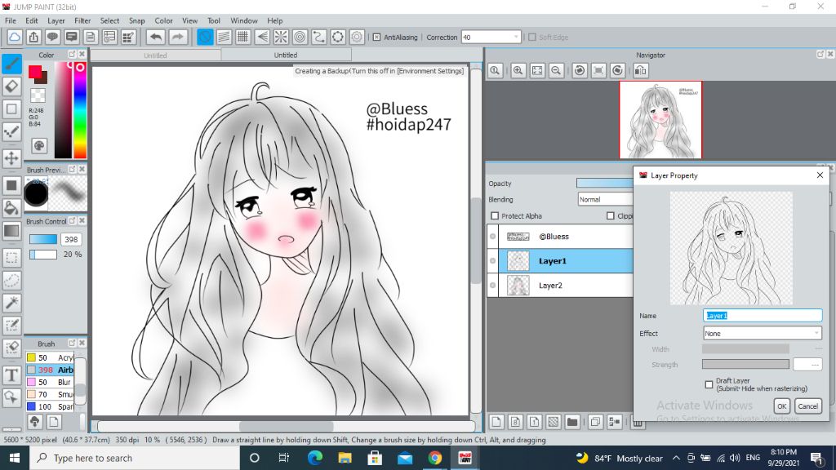This screenshot has height=470, width=836.
Task: Open the Window menu
Action: [x=243, y=20]
